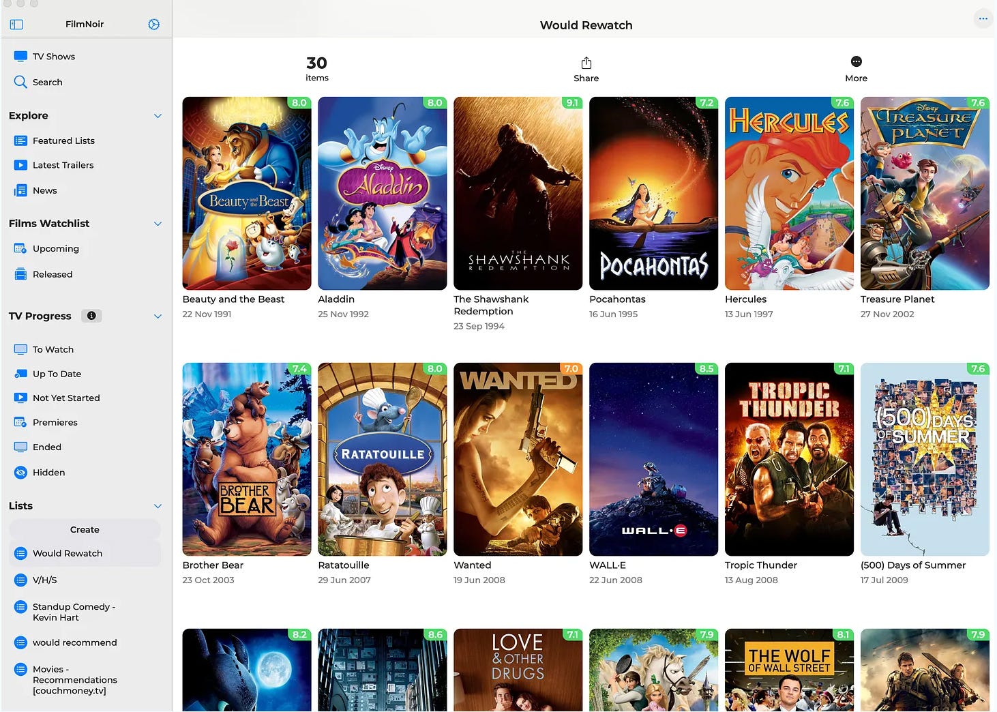Open the More options icon
The height and width of the screenshot is (712, 997).
point(857,61)
